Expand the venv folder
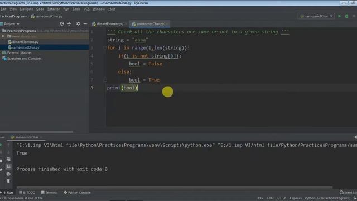The height and width of the screenshot is (201, 357). tap(3, 36)
